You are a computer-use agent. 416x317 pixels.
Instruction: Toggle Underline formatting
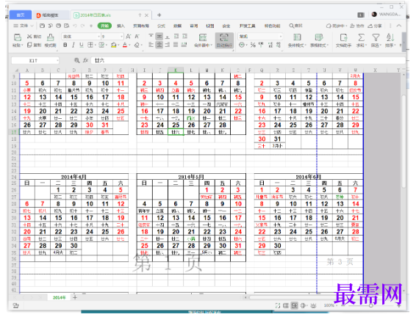coord(82,45)
